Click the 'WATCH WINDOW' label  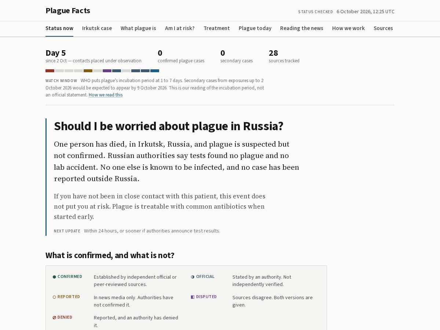(x=61, y=81)
